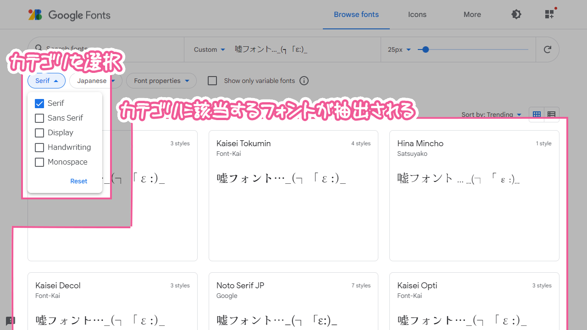Viewport: 587px width, 330px height.
Task: Click Google designer under Noto Serif JP
Action: (x=227, y=296)
